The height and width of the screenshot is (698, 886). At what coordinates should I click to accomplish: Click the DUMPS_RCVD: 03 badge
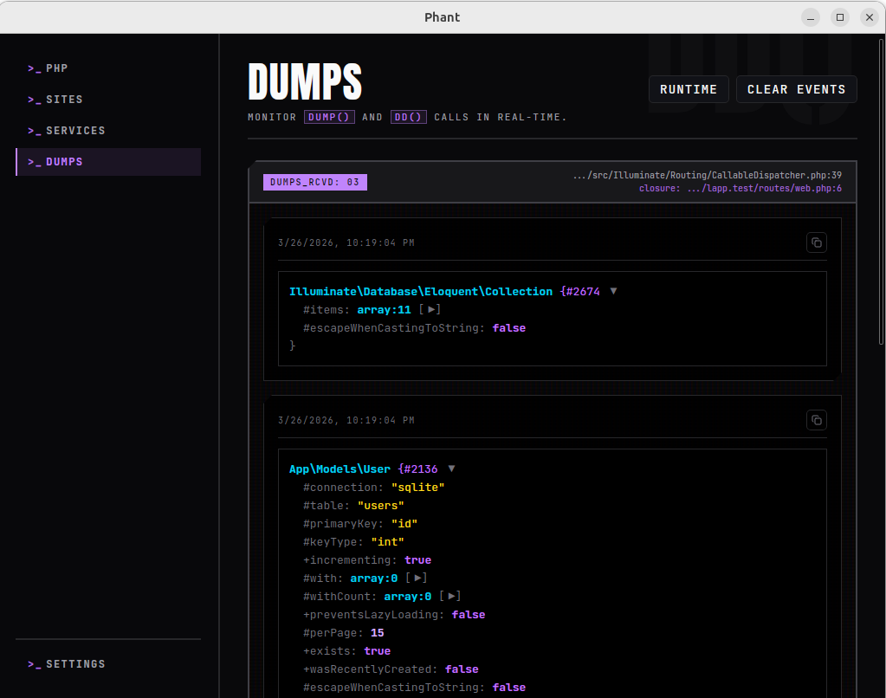click(x=314, y=182)
